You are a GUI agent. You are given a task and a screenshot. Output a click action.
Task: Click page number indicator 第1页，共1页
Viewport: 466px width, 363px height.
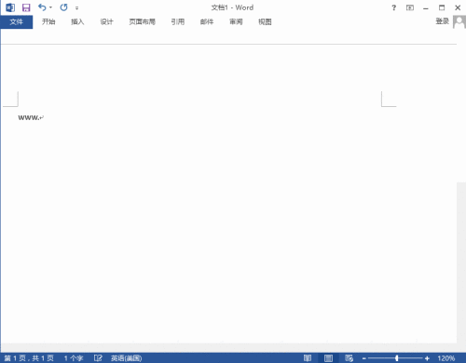29,358
